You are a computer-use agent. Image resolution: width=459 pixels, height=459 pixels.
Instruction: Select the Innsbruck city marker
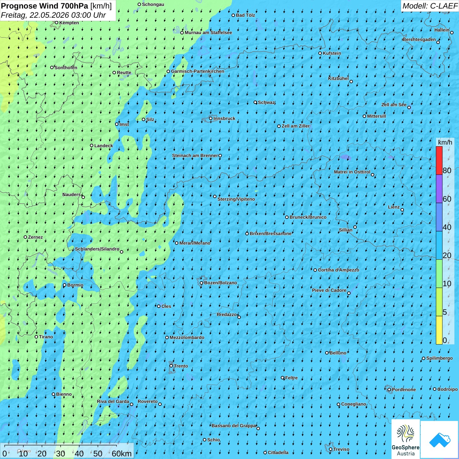[211, 118]
